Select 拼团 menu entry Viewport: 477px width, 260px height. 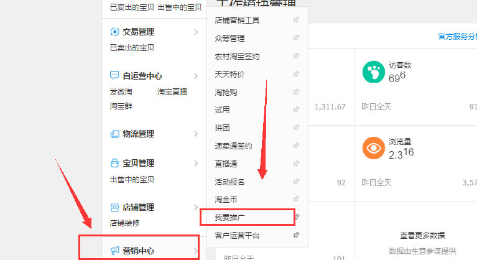click(222, 128)
